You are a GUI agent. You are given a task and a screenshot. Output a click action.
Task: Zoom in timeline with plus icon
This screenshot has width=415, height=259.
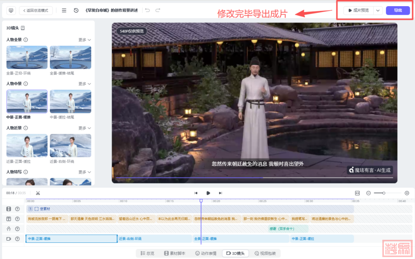tap(407, 193)
